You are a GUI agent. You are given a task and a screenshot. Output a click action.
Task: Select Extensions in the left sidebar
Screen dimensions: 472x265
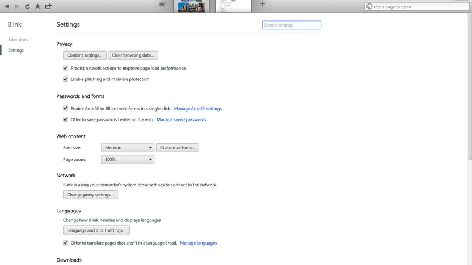[18, 40]
